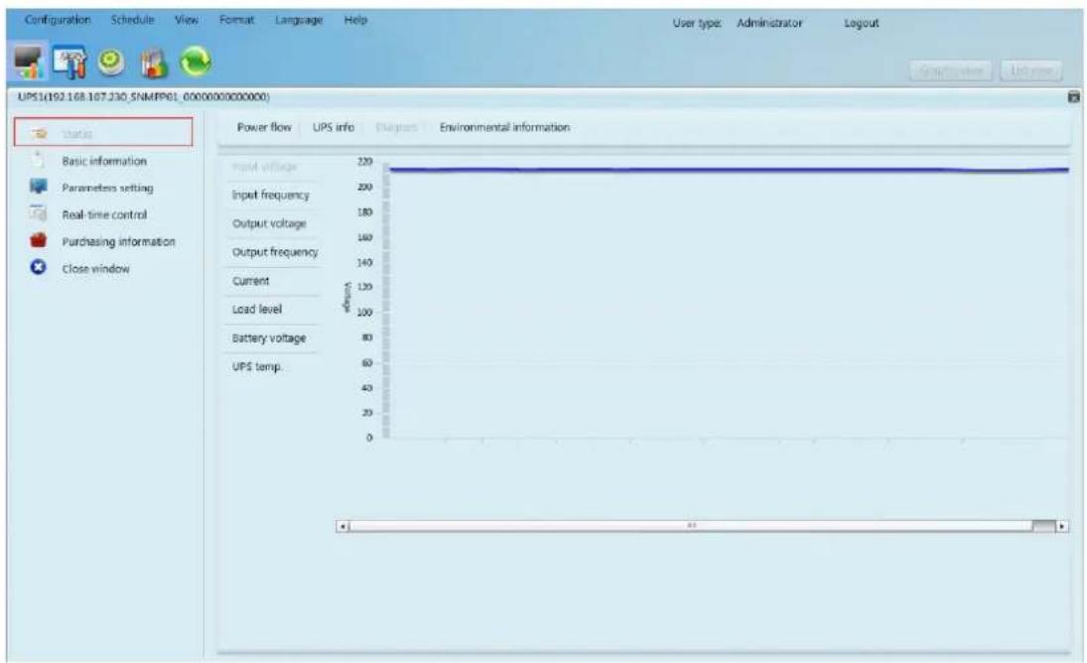Image resolution: width=1087 pixels, height=663 pixels.
Task: Show the Input frequency chart
Action: click(272, 196)
